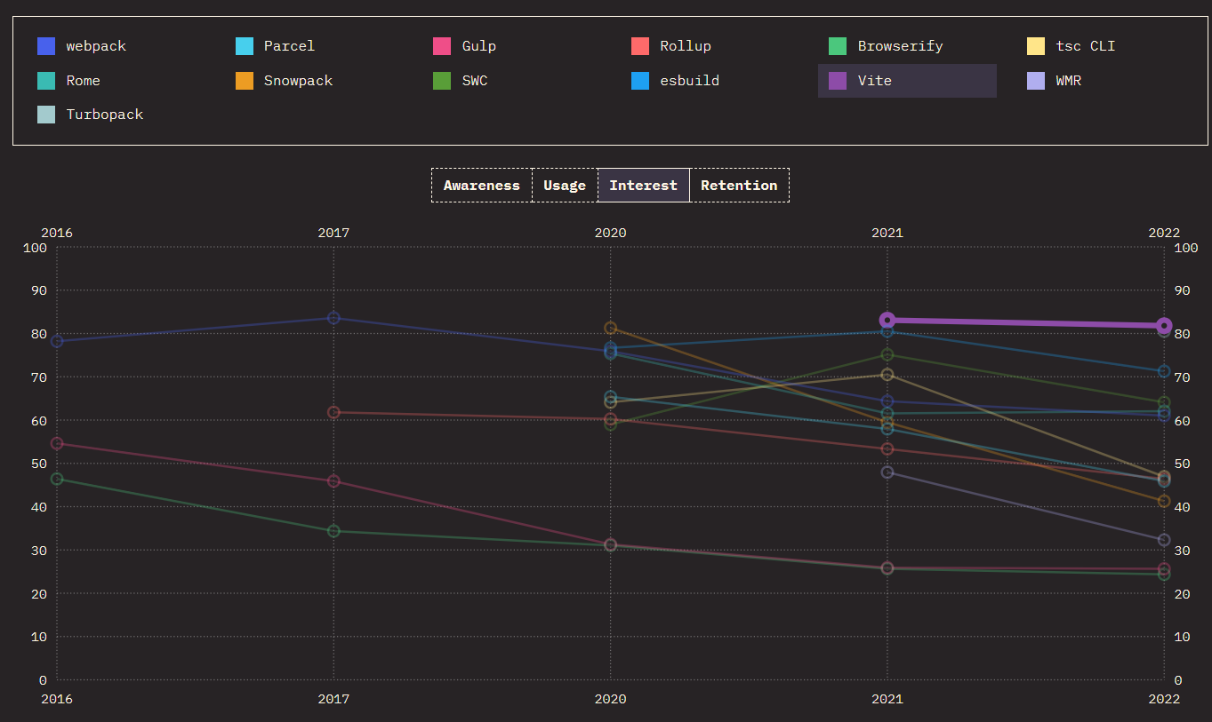
Task: Click the WMR 2021 data point
Action: pos(887,472)
